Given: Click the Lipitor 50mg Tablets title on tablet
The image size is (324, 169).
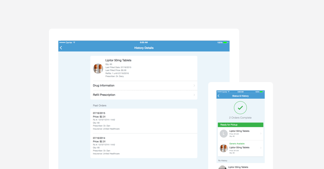Looking at the screenshot, I should point(118,60).
